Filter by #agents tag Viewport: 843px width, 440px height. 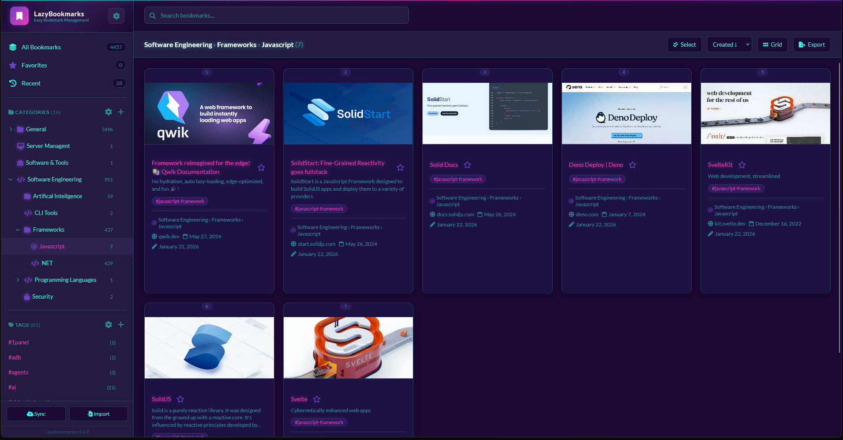[x=18, y=372]
